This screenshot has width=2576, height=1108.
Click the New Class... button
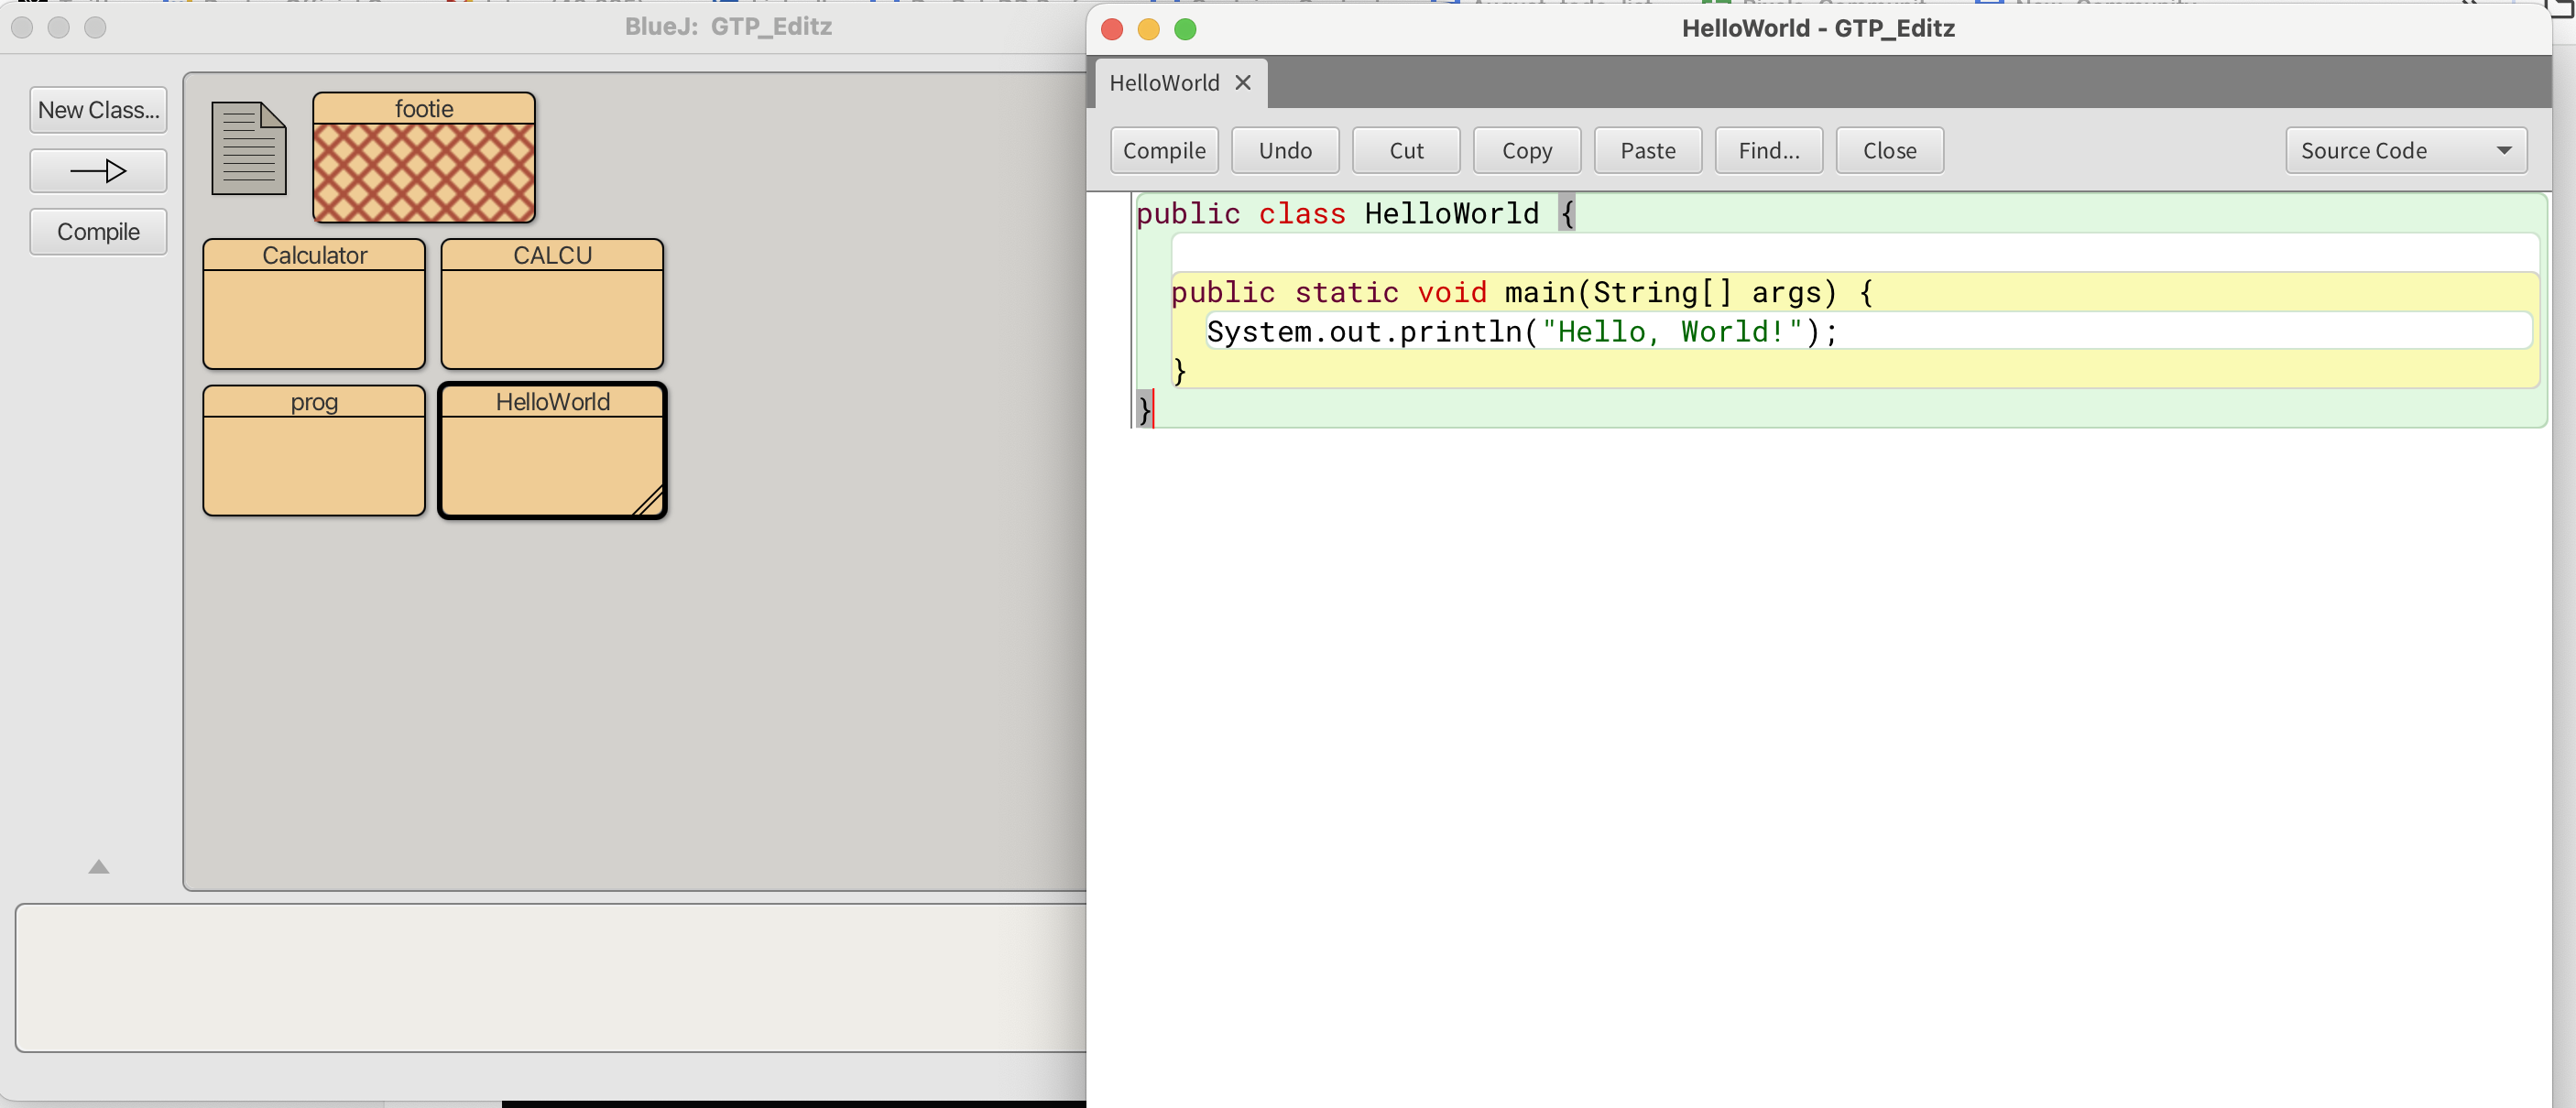click(x=98, y=110)
